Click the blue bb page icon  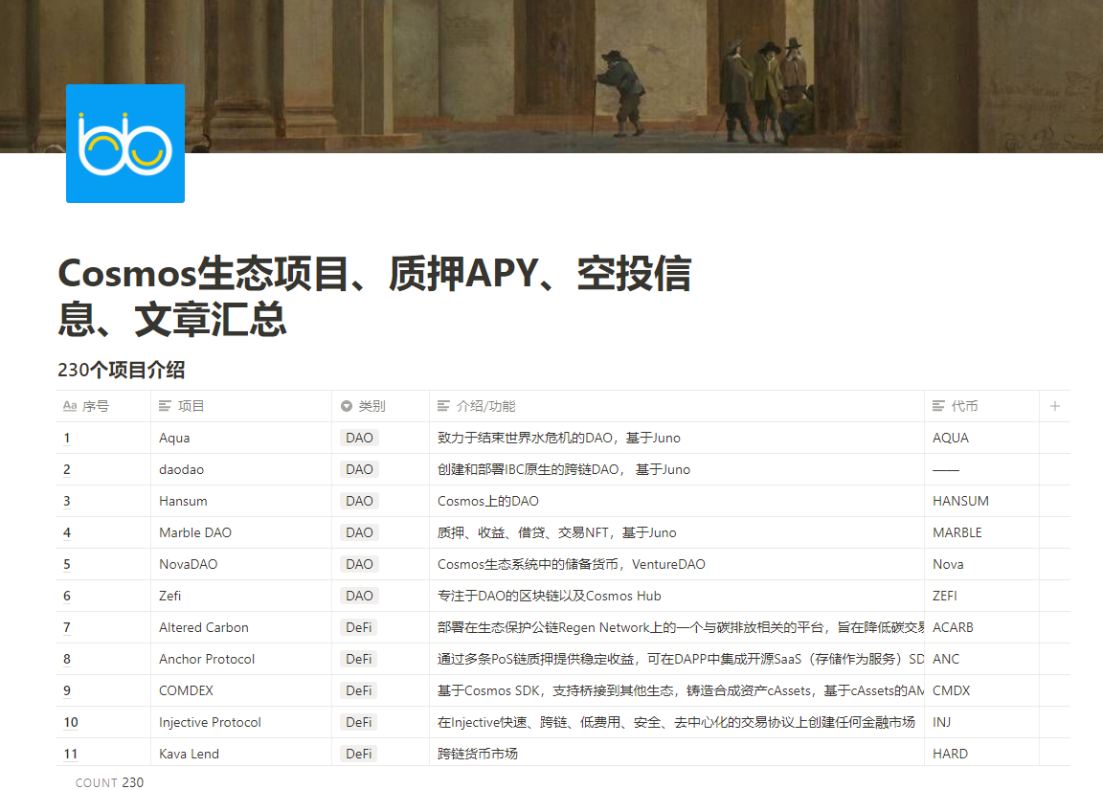tap(125, 144)
